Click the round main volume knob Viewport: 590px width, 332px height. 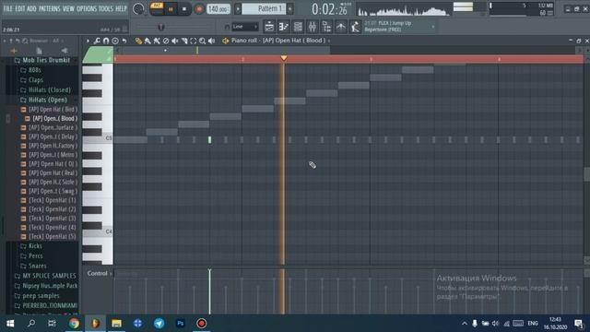(138, 9)
